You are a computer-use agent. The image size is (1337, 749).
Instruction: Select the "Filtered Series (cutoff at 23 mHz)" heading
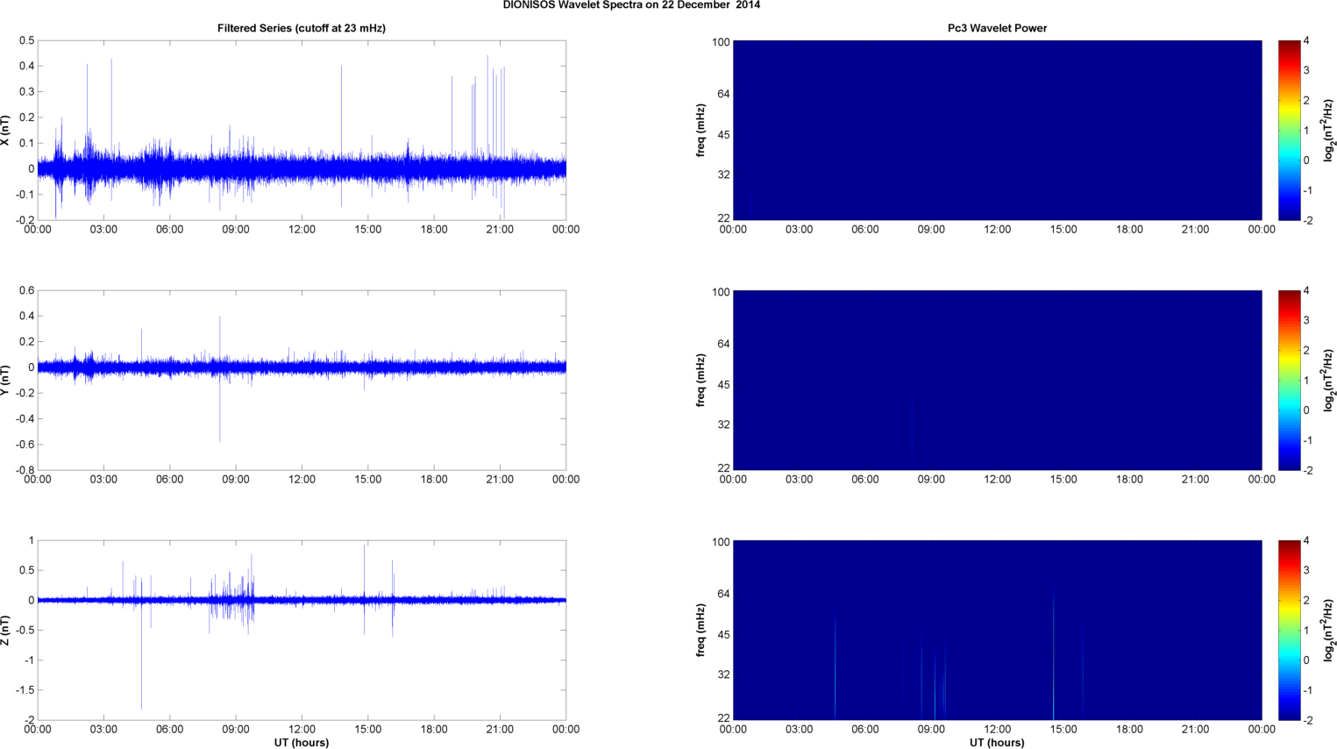click(x=302, y=28)
